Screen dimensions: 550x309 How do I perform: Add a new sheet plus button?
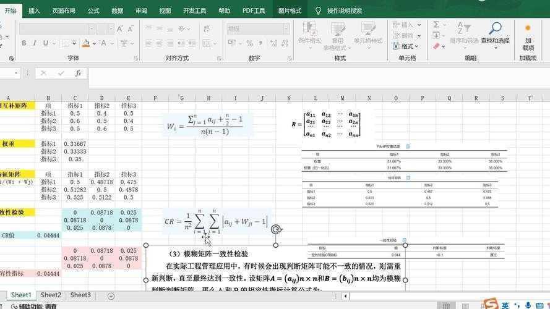tap(111, 296)
